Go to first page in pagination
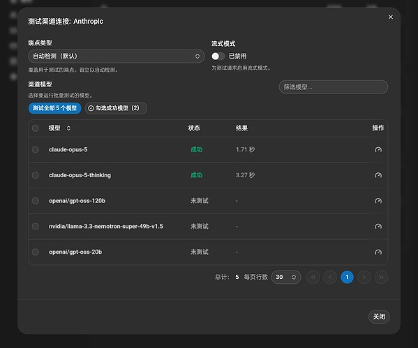 [x=313, y=277]
